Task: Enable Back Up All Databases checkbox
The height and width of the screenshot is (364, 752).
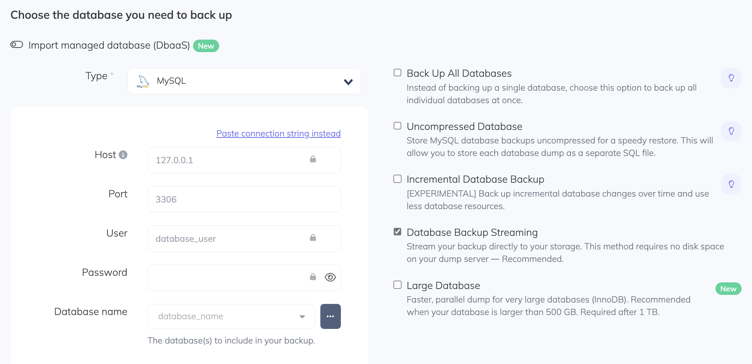Action: point(397,73)
